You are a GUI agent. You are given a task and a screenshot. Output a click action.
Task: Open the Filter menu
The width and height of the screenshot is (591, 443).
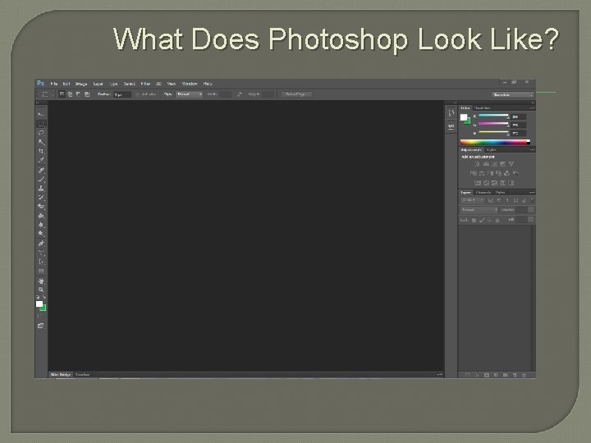(145, 84)
